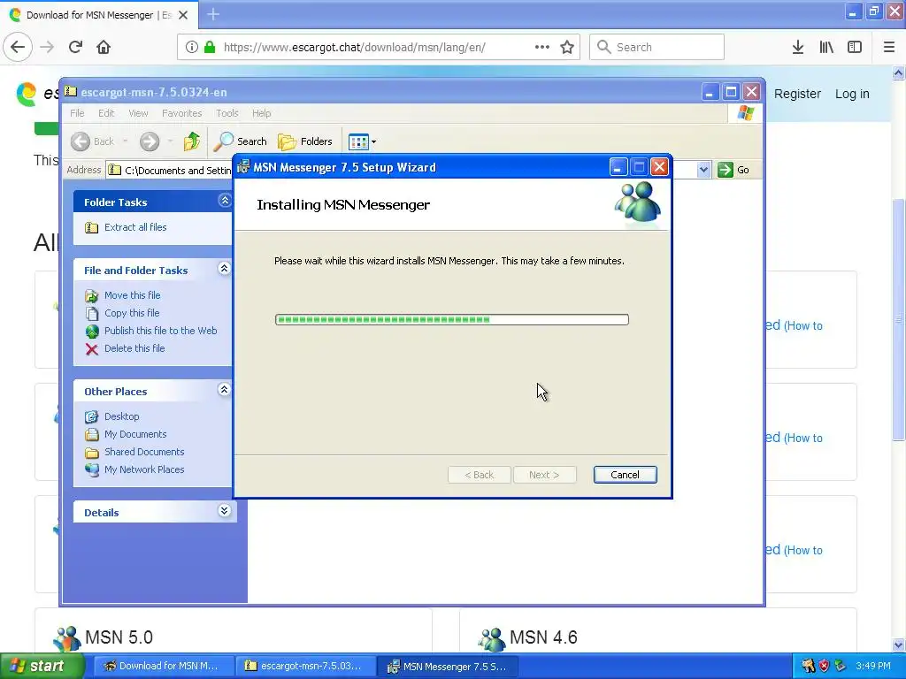906x679 pixels.
Task: Click the "How to" link in the first MSN card
Action: [802, 325]
